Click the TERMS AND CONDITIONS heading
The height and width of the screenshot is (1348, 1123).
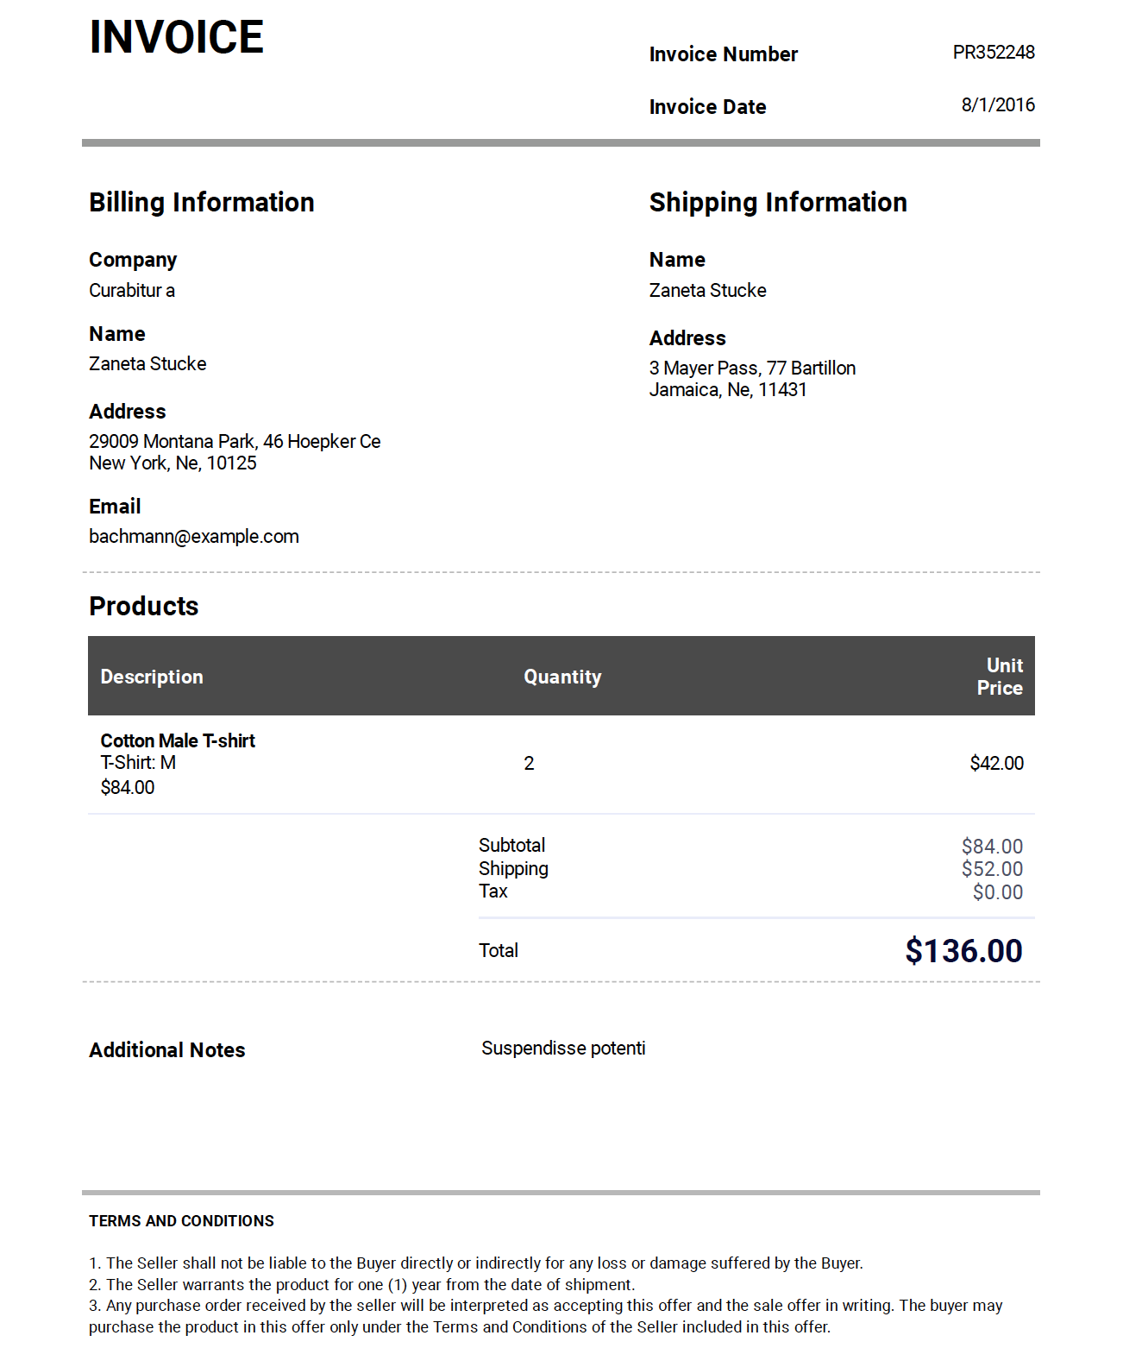click(x=181, y=1221)
